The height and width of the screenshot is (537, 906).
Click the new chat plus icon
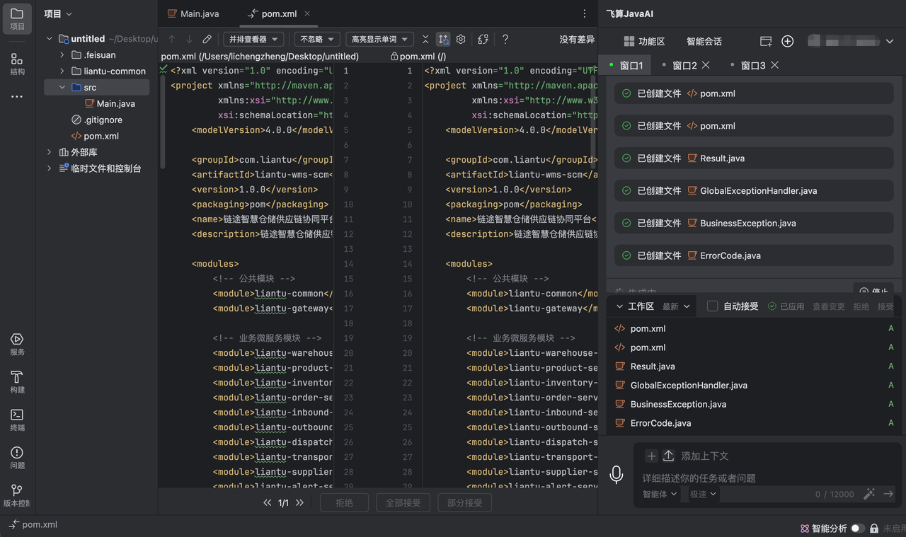coord(787,41)
